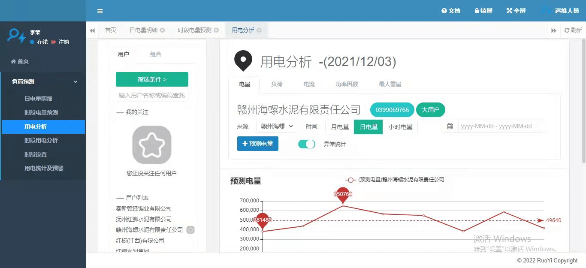Viewport: 586px width, 268px height.
Task: Lock the screen via 锁屏
Action: tap(483, 11)
